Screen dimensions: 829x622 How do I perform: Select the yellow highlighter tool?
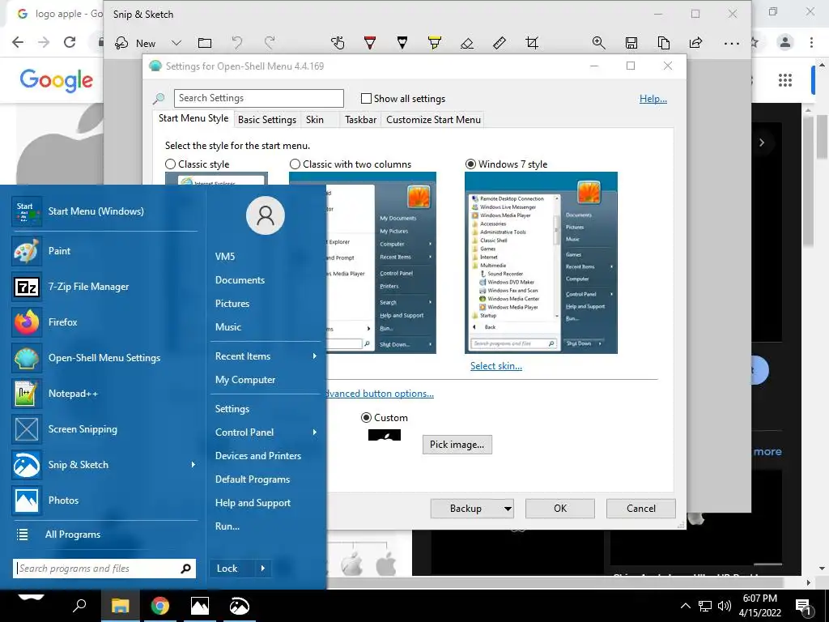[x=435, y=43]
